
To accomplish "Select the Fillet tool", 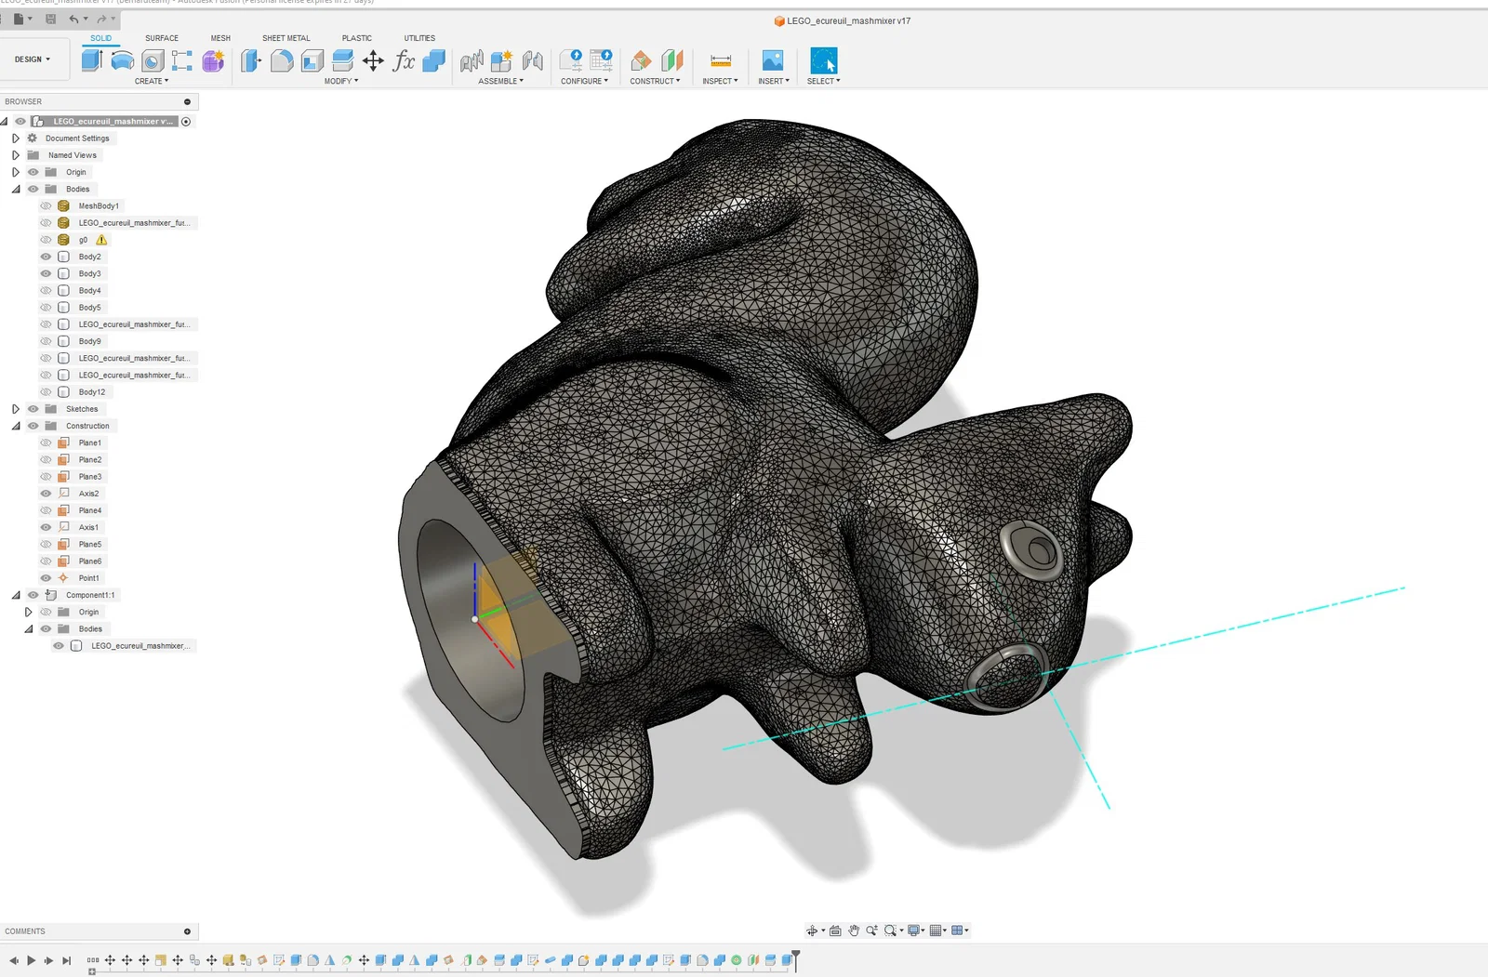I will pyautogui.click(x=282, y=60).
